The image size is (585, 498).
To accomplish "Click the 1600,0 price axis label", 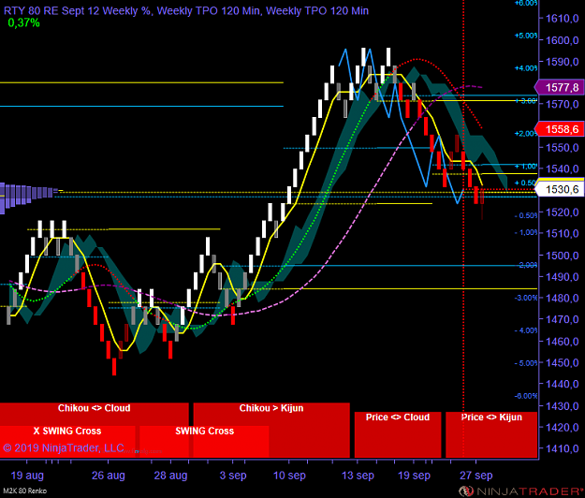I will click(562, 40).
